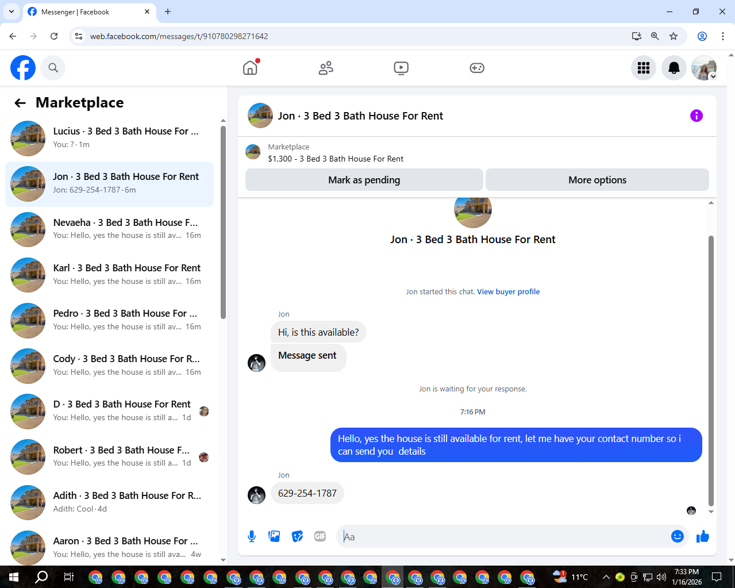735x588 pixels.
Task: Open conversation information purple icon
Action: coord(696,116)
